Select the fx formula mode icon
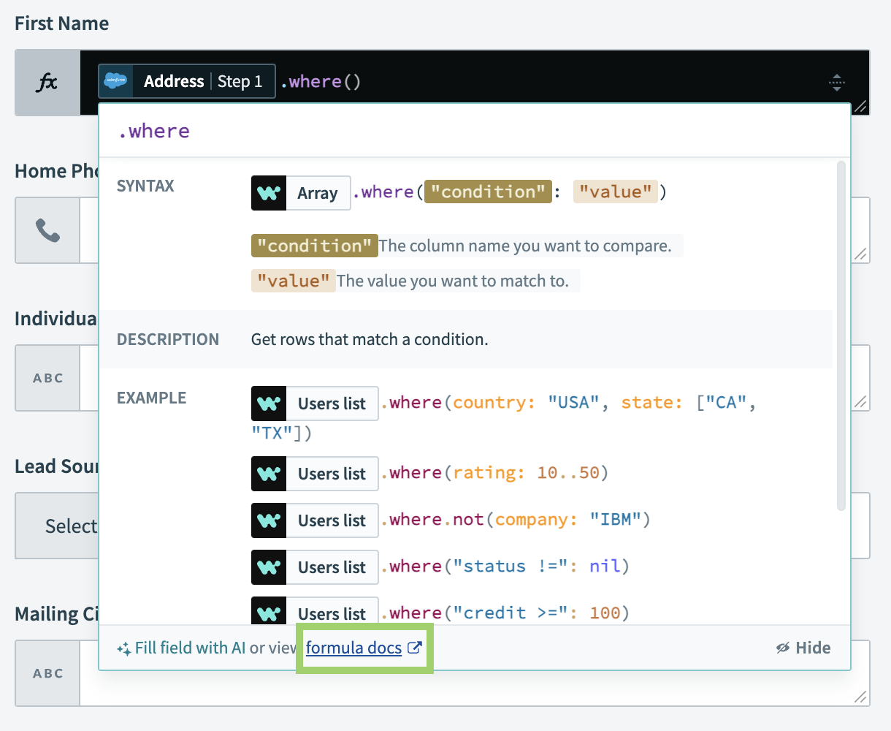891x731 pixels. pos(48,82)
